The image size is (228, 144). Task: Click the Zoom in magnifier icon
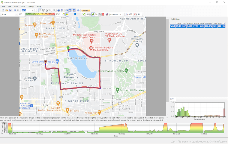[x=50, y=10]
